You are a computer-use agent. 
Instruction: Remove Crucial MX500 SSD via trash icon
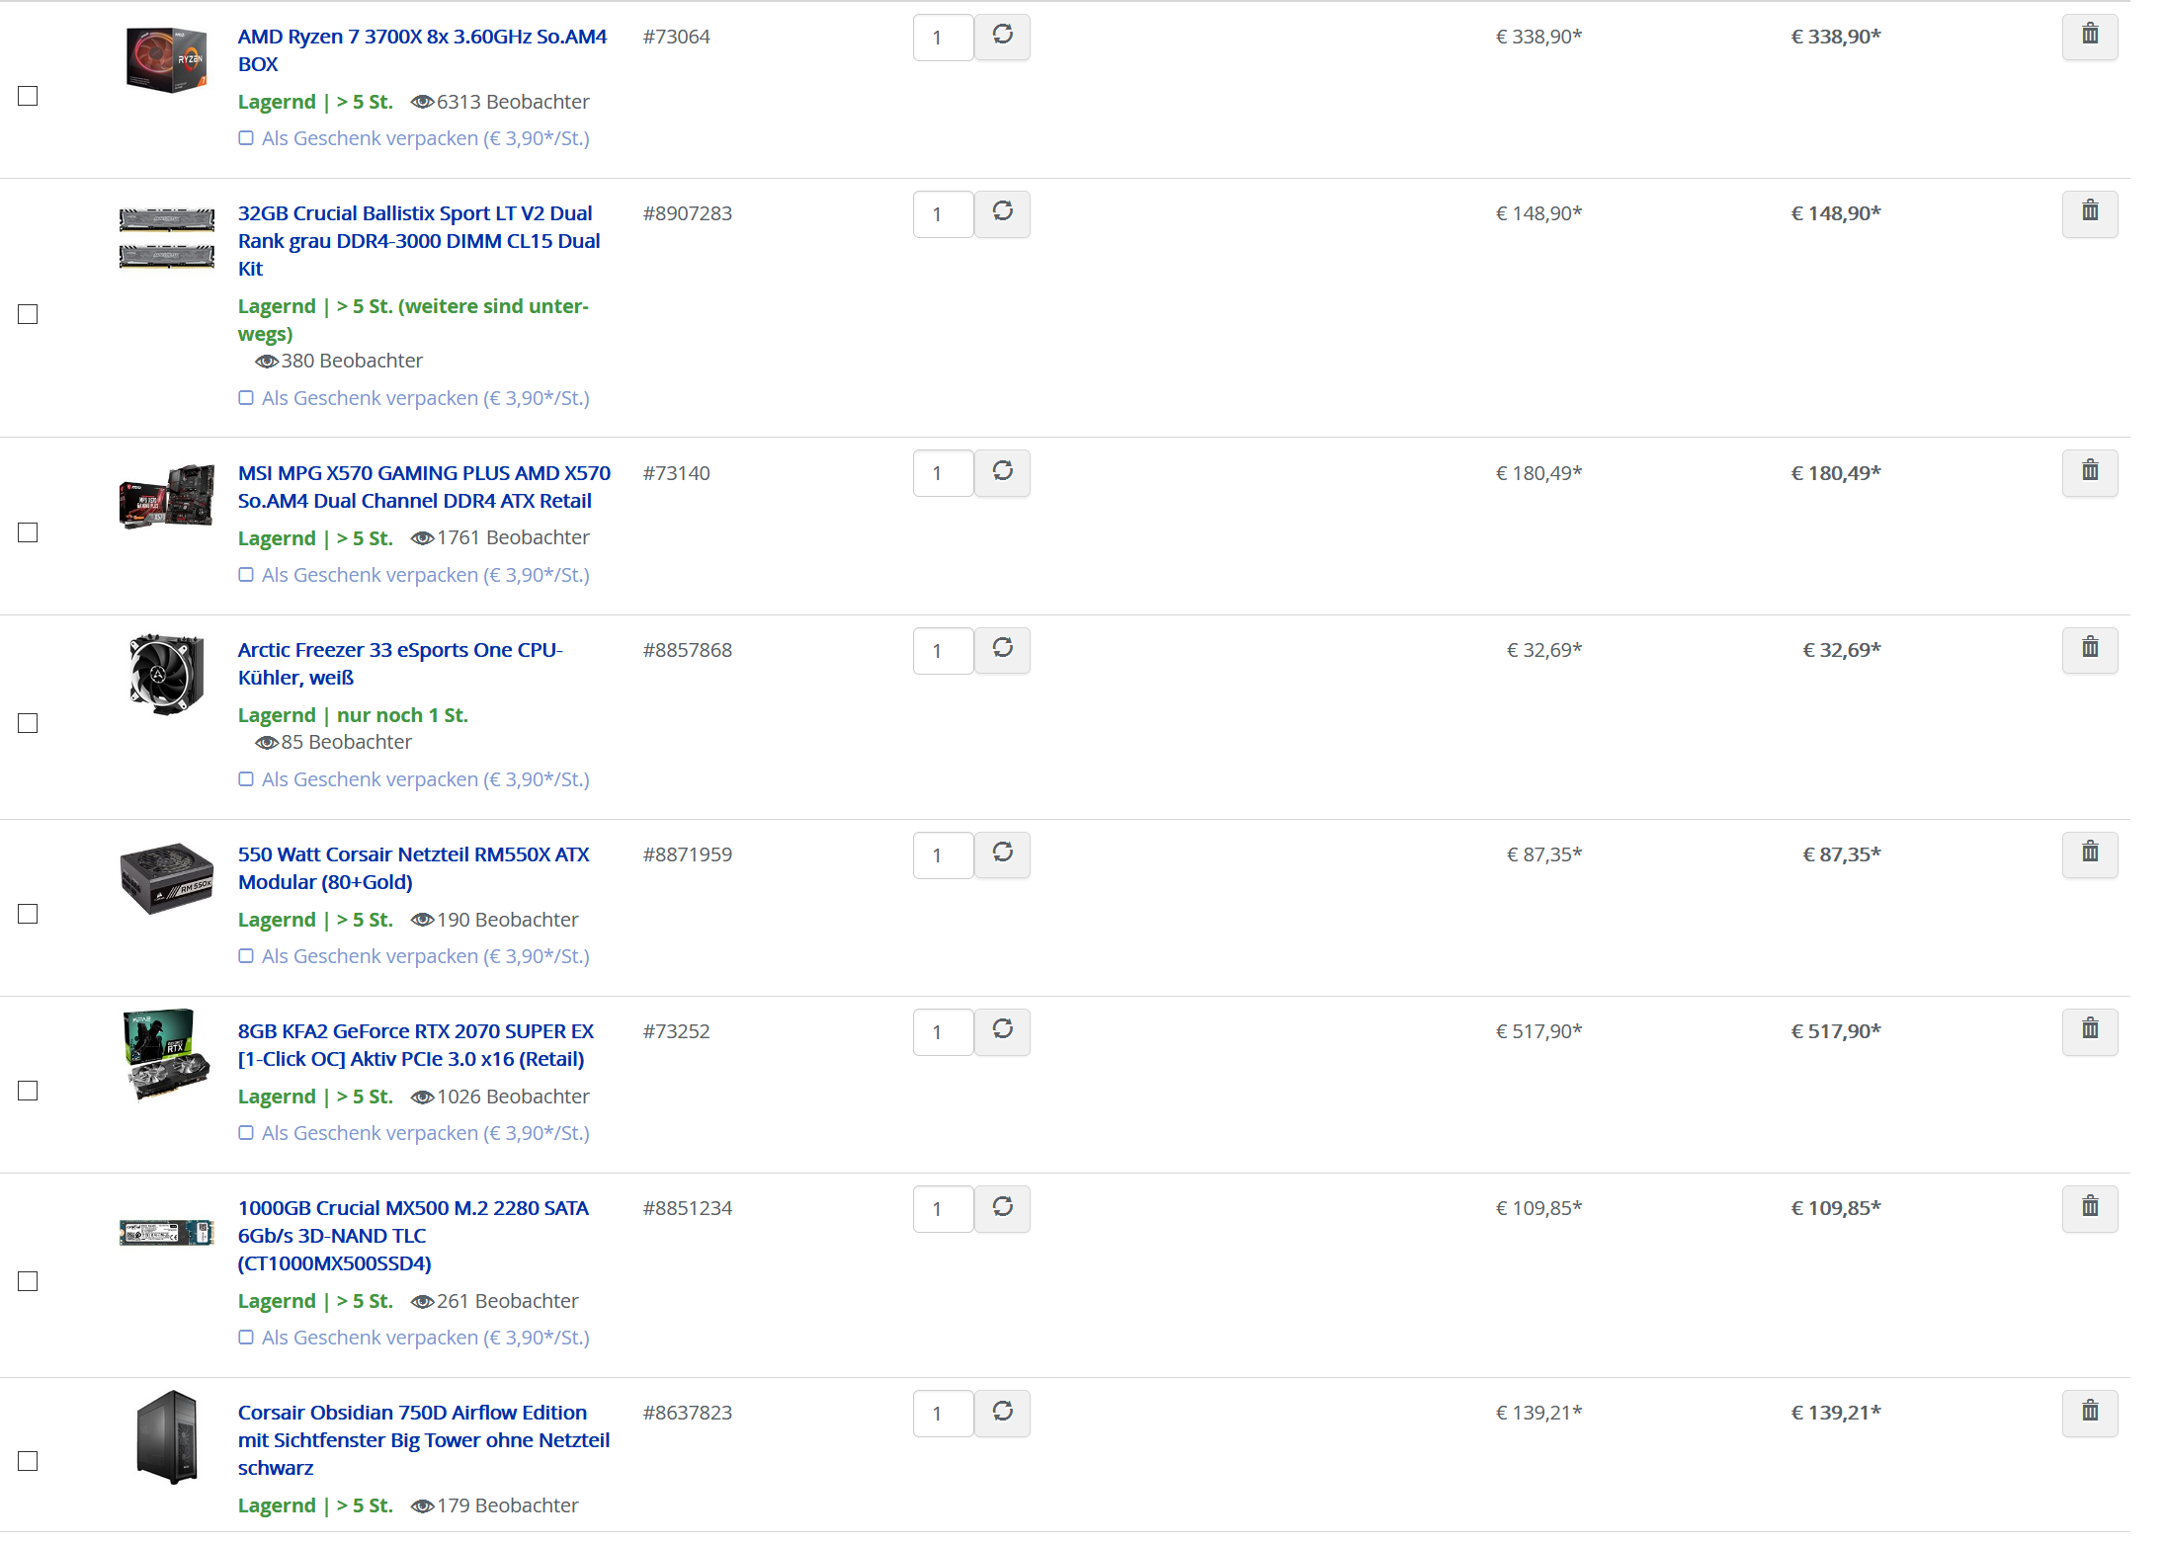coord(2090,1208)
